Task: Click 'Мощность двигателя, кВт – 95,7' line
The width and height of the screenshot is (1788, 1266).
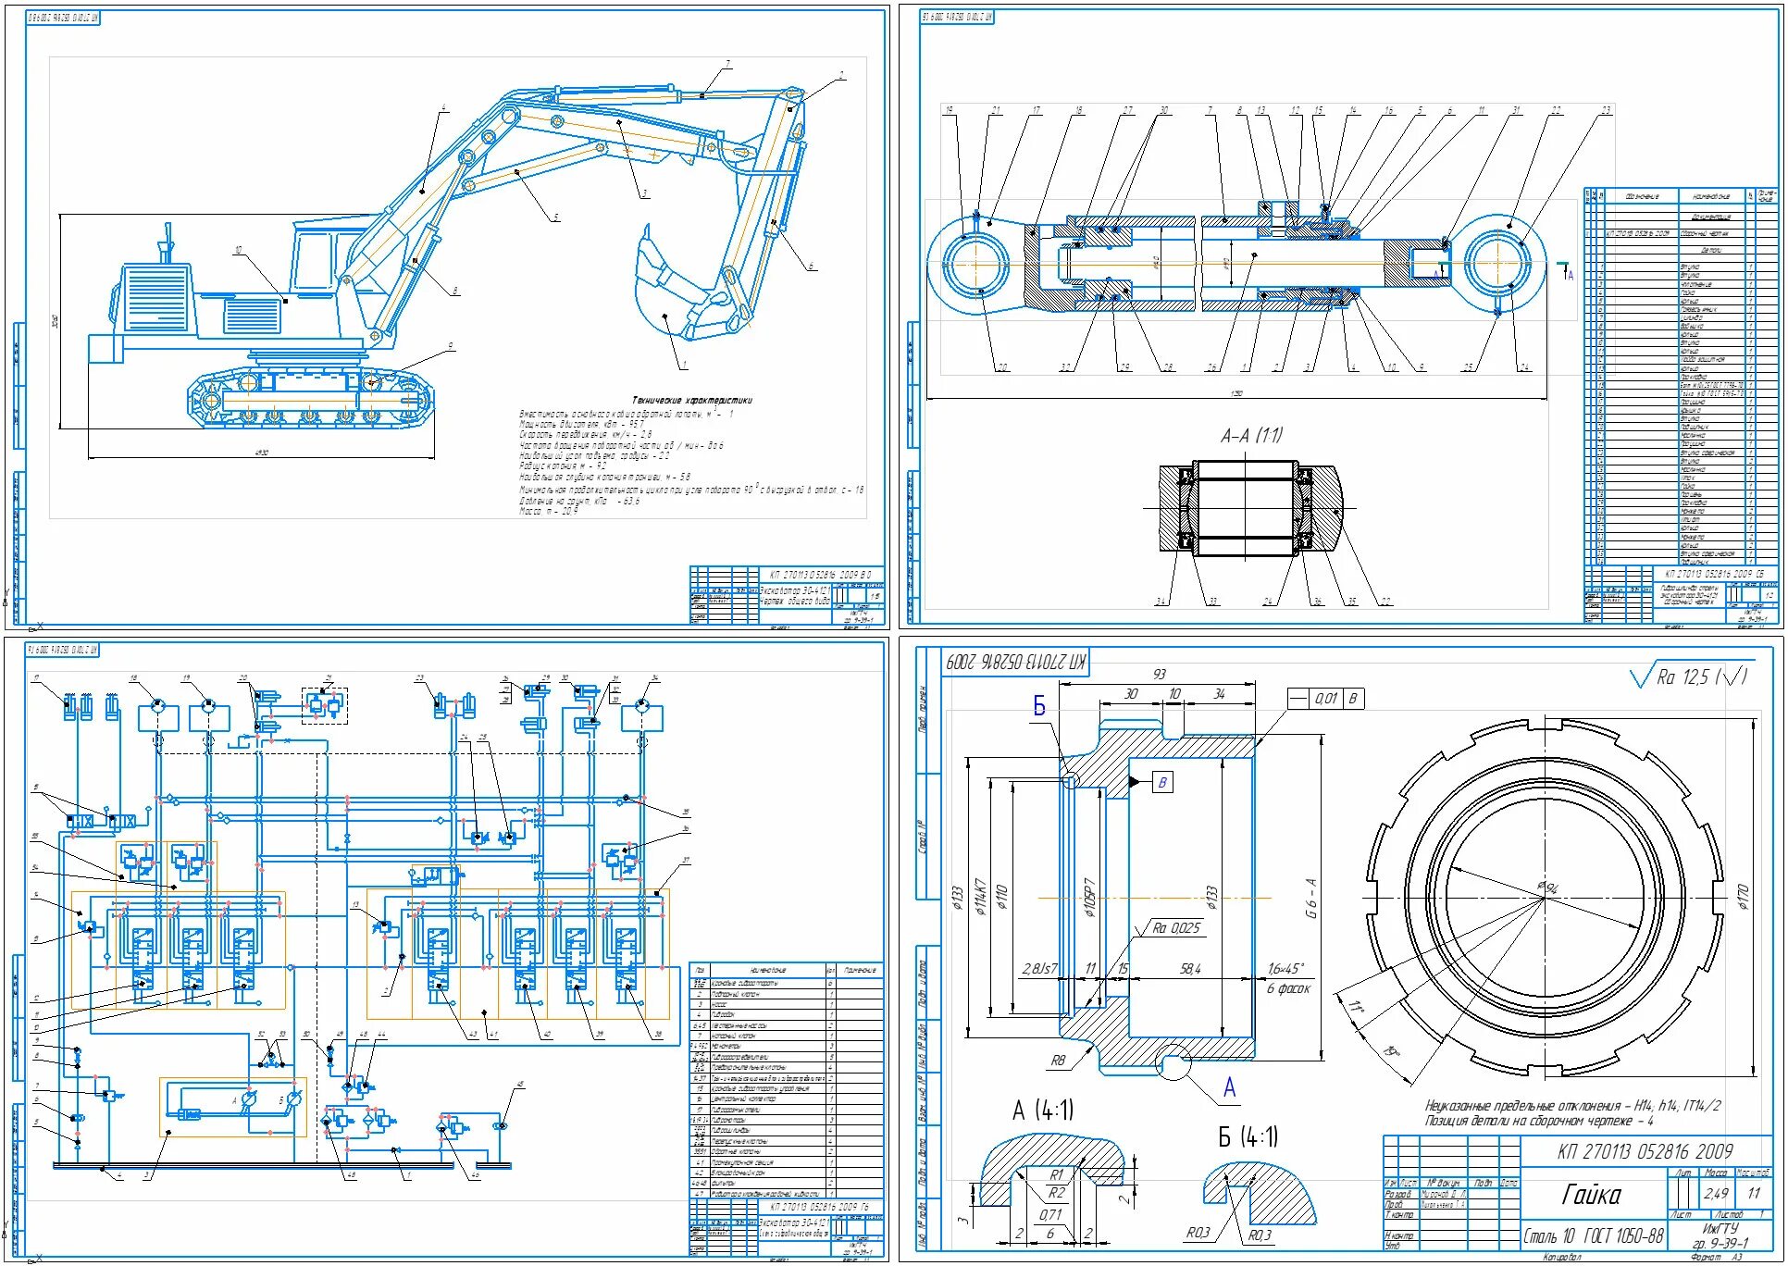Action: (x=581, y=424)
